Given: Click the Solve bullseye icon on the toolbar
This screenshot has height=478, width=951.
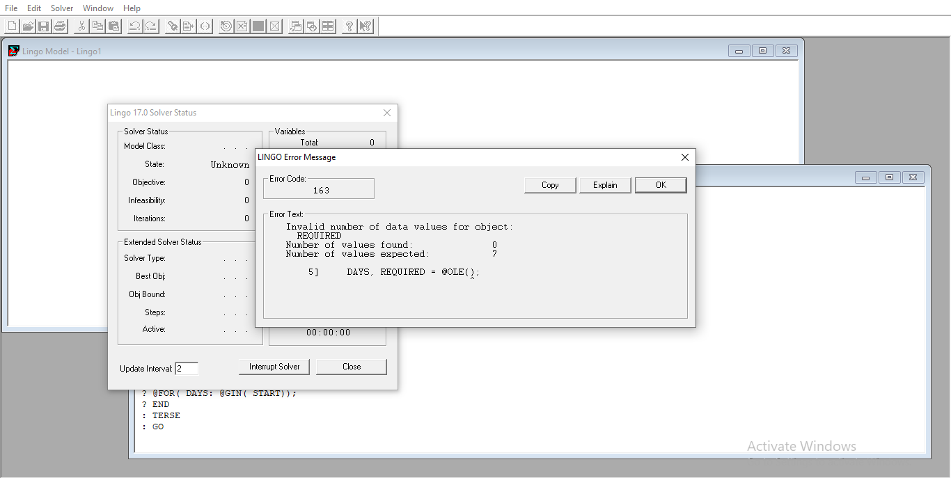Looking at the screenshot, I should click(x=225, y=26).
